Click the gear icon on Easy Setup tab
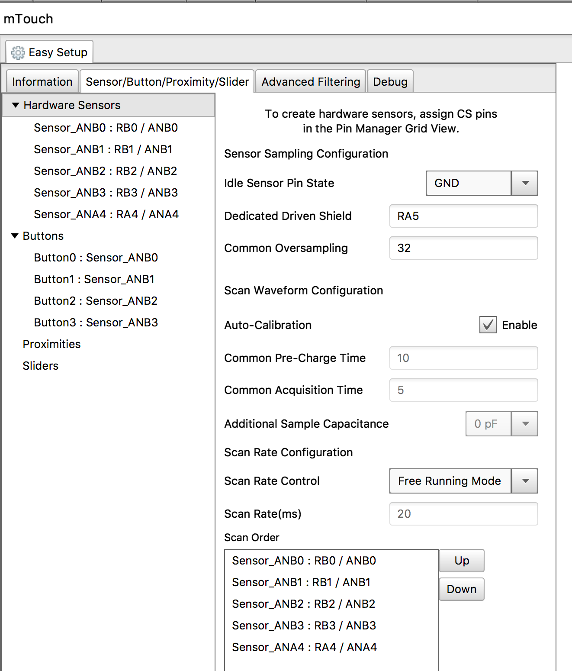 [x=18, y=52]
